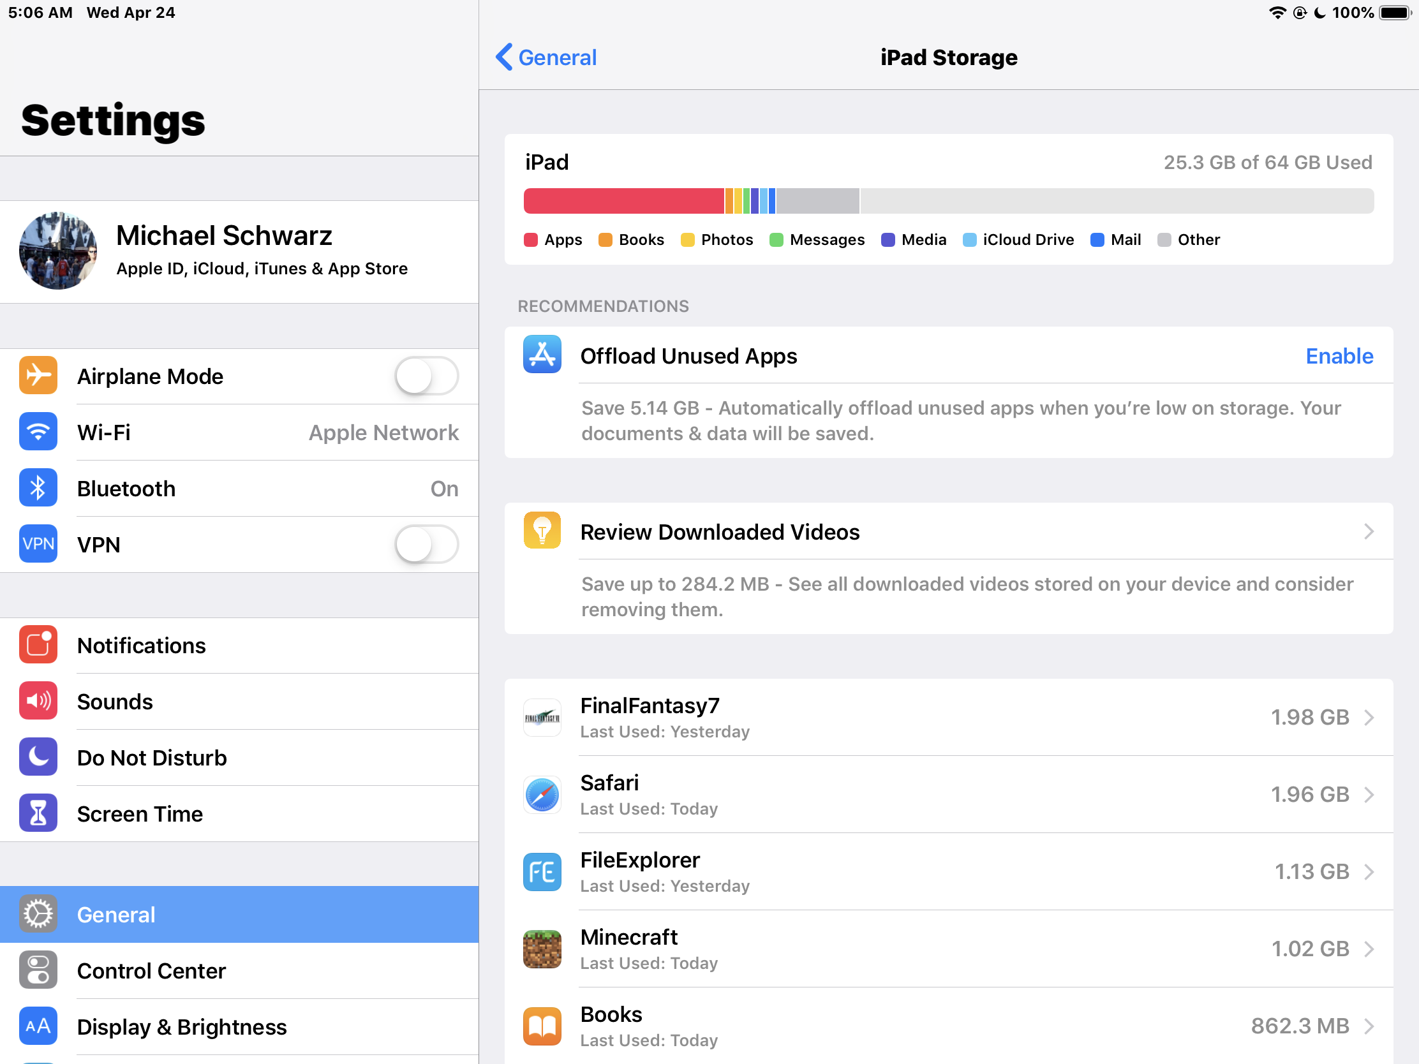The width and height of the screenshot is (1419, 1064).
Task: Tap the red Apps segment of storage bar
Action: (623, 201)
